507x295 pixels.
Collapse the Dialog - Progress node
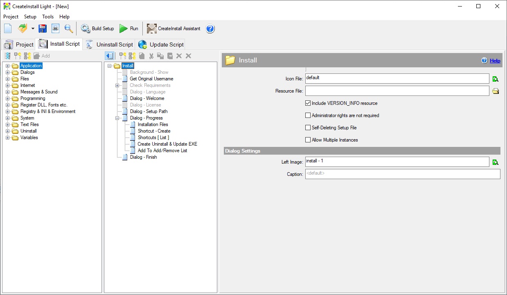[117, 118]
